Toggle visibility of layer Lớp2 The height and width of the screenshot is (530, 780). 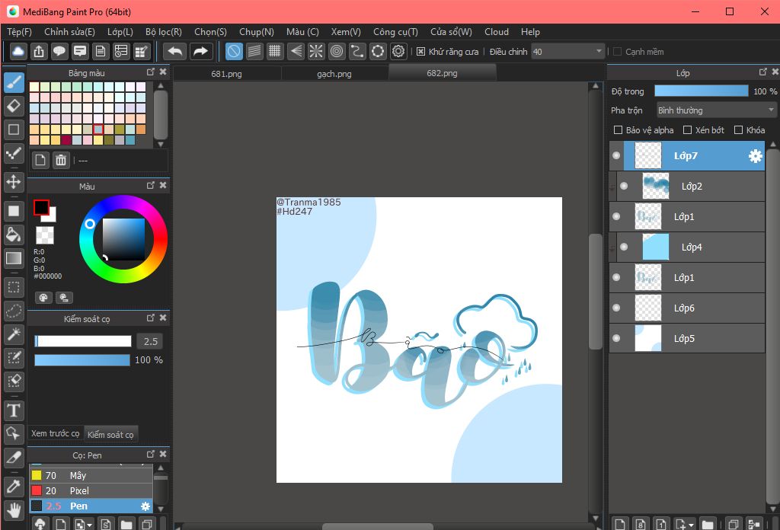point(624,186)
